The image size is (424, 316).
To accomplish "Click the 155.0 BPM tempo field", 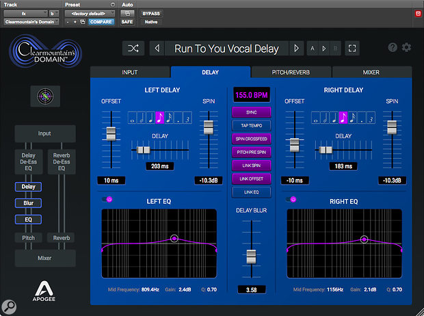I will click(252, 95).
